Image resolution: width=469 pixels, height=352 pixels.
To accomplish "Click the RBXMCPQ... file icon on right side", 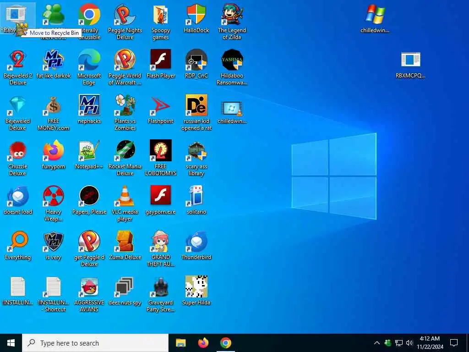I will click(410, 60).
